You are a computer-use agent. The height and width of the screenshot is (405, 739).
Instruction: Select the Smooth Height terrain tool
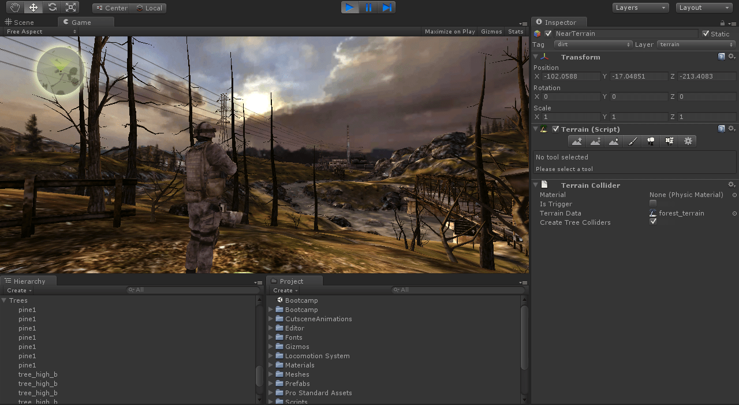[x=614, y=141]
